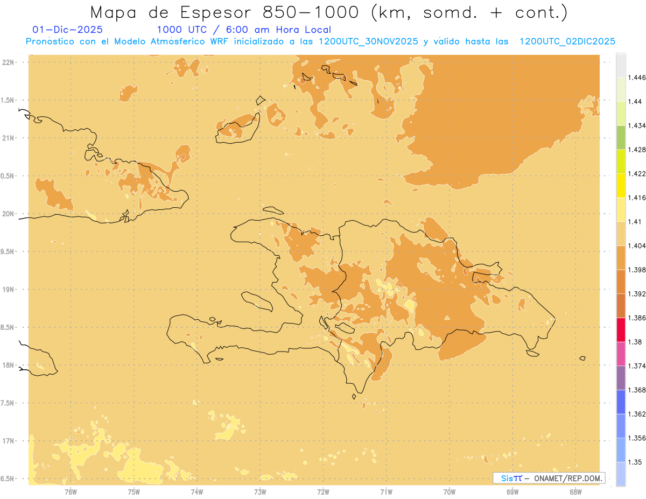Click the legend value '1.368'

click(637, 390)
